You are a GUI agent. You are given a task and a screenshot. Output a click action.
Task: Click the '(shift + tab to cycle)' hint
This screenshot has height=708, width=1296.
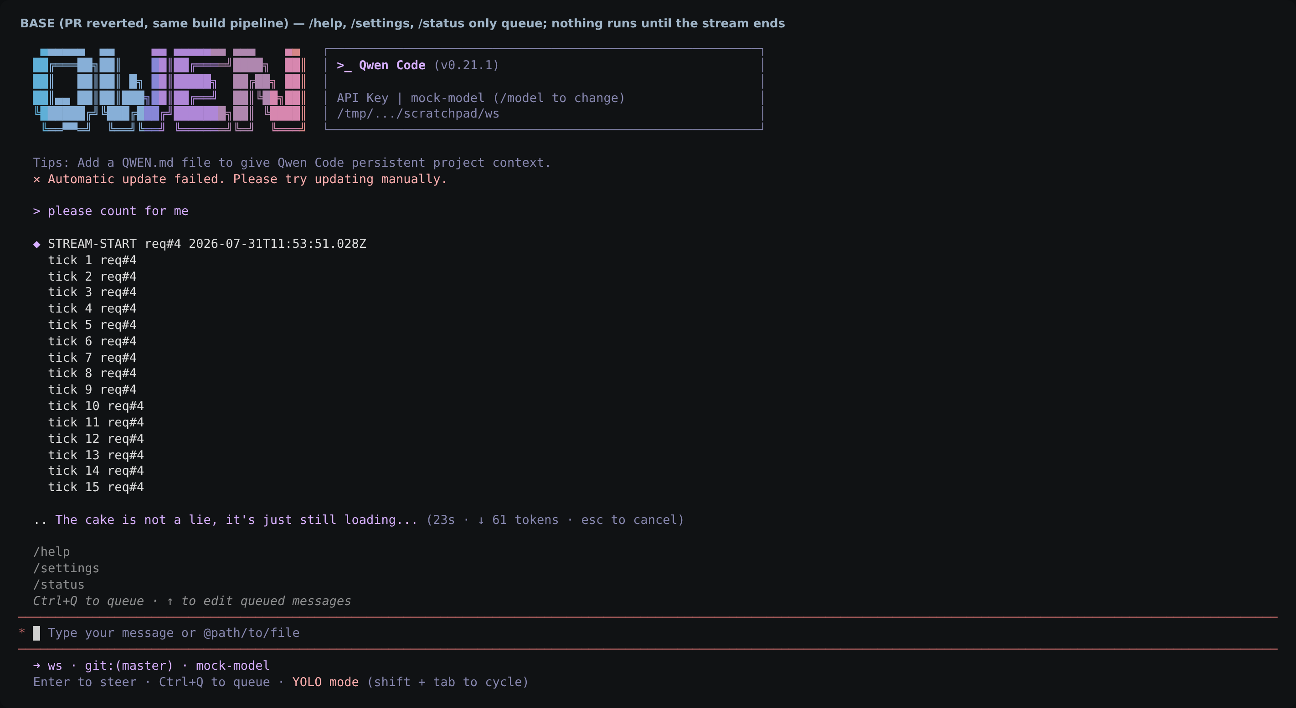click(x=448, y=682)
